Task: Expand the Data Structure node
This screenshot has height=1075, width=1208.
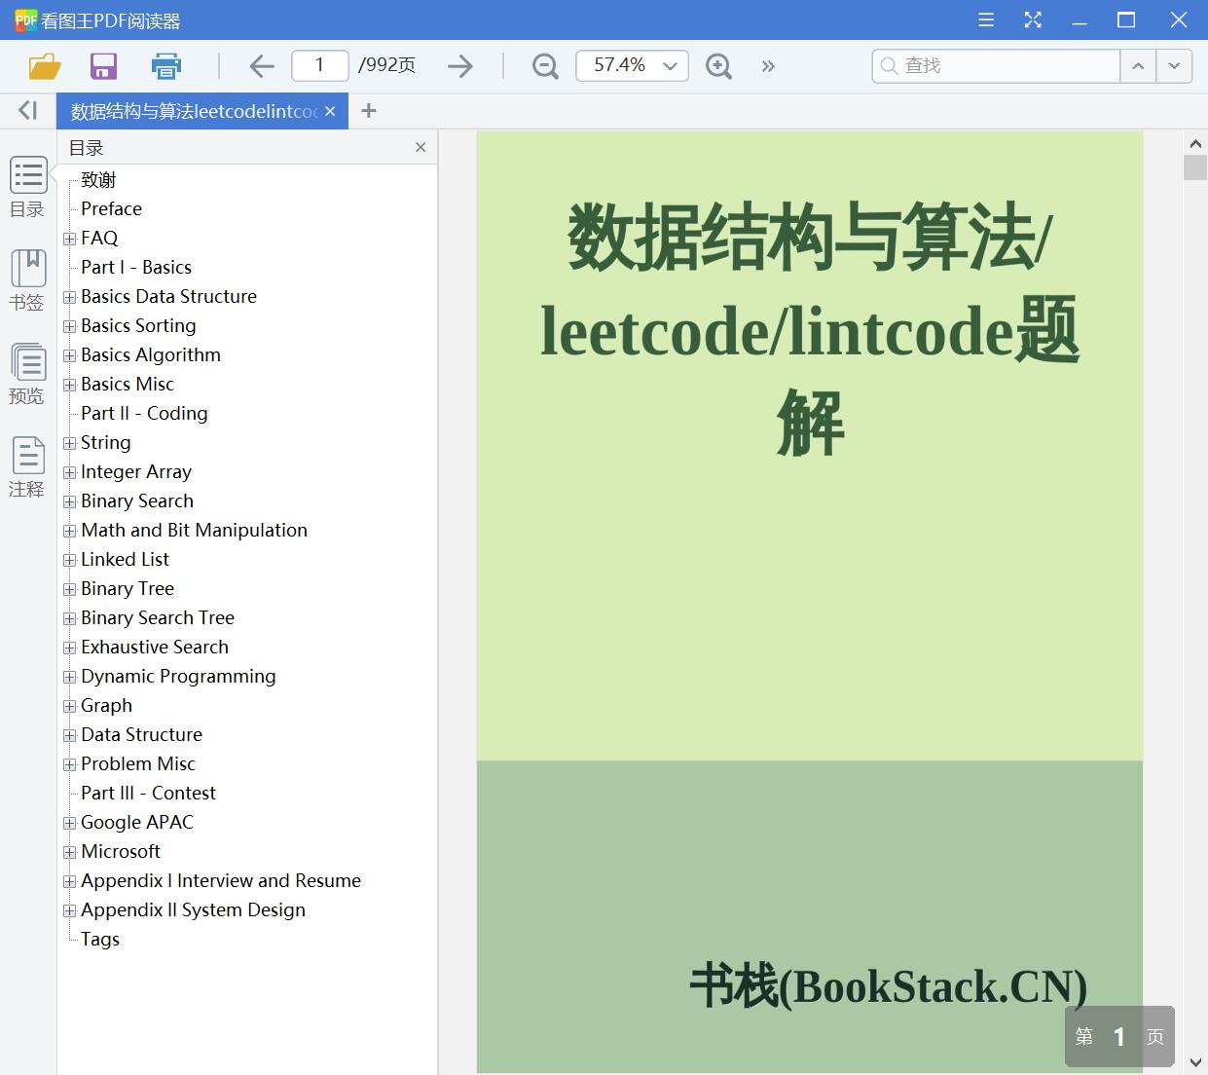Action: [x=69, y=735]
